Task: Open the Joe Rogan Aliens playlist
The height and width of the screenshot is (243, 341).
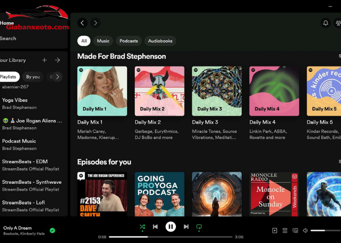Action: coord(34,124)
